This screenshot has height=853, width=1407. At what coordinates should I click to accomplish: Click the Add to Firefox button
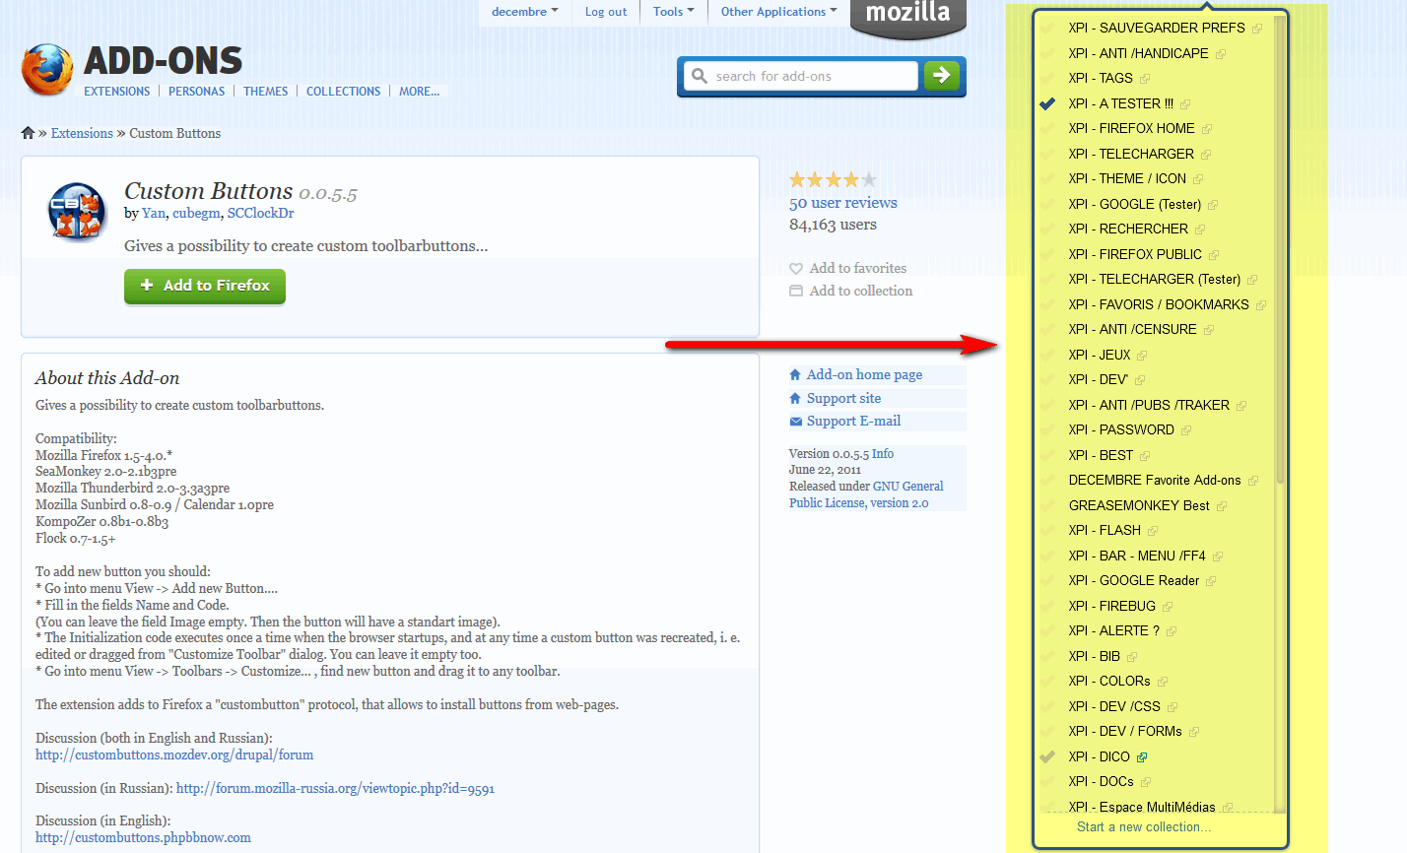pyautogui.click(x=205, y=286)
